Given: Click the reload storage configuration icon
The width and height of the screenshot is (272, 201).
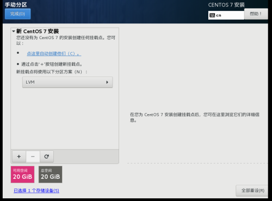Looking at the screenshot, I should point(47,156).
